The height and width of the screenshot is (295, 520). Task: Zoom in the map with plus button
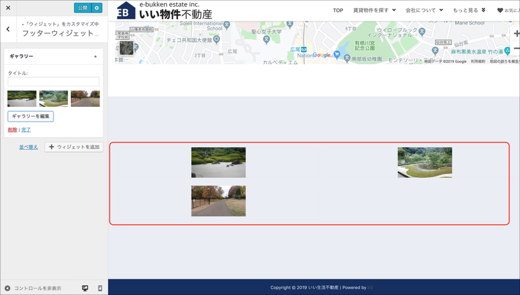(516, 34)
